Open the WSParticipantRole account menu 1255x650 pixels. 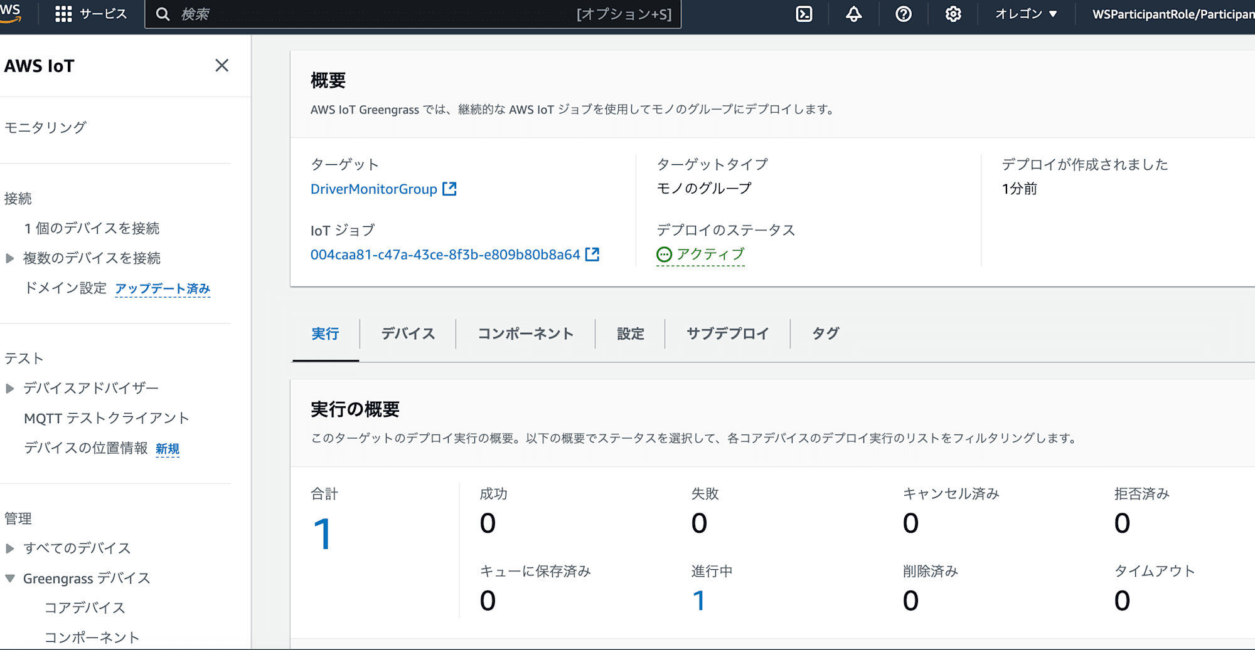tap(1173, 14)
